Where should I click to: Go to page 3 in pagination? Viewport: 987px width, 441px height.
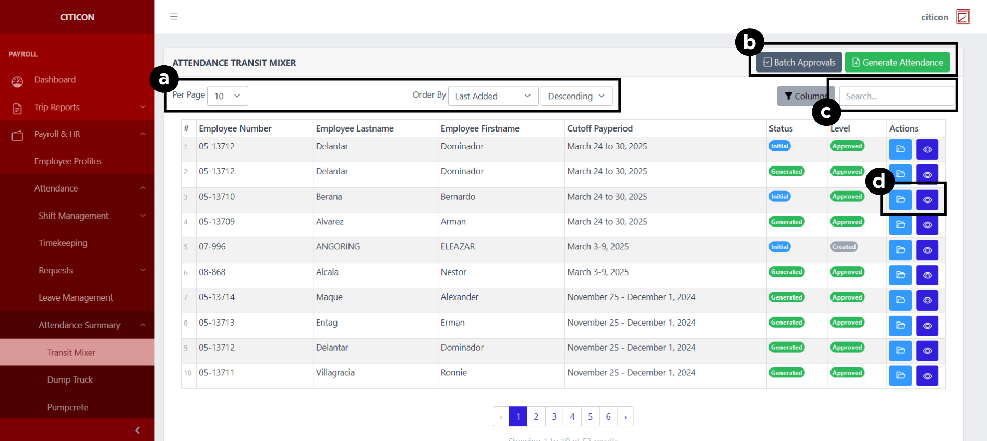[554, 416]
